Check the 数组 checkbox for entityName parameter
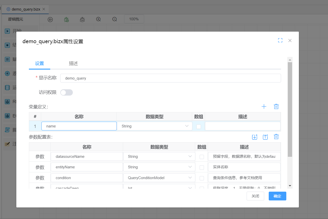Image resolution: width=328 pixels, height=219 pixels. (x=201, y=167)
